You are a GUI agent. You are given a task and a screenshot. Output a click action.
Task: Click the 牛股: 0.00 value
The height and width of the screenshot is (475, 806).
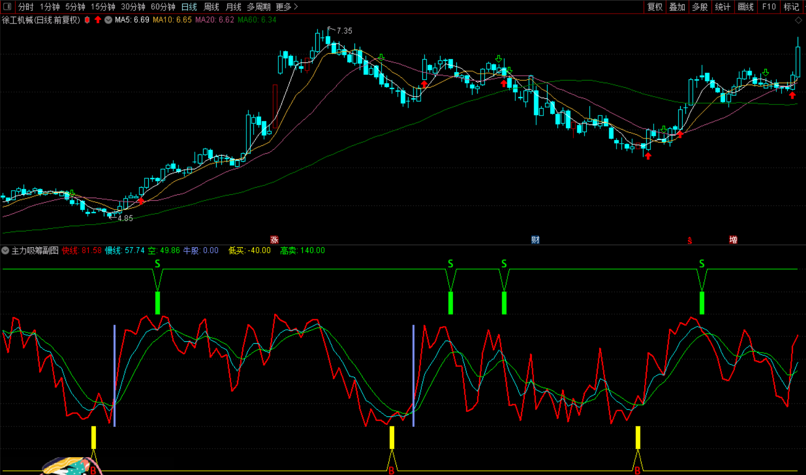200,250
